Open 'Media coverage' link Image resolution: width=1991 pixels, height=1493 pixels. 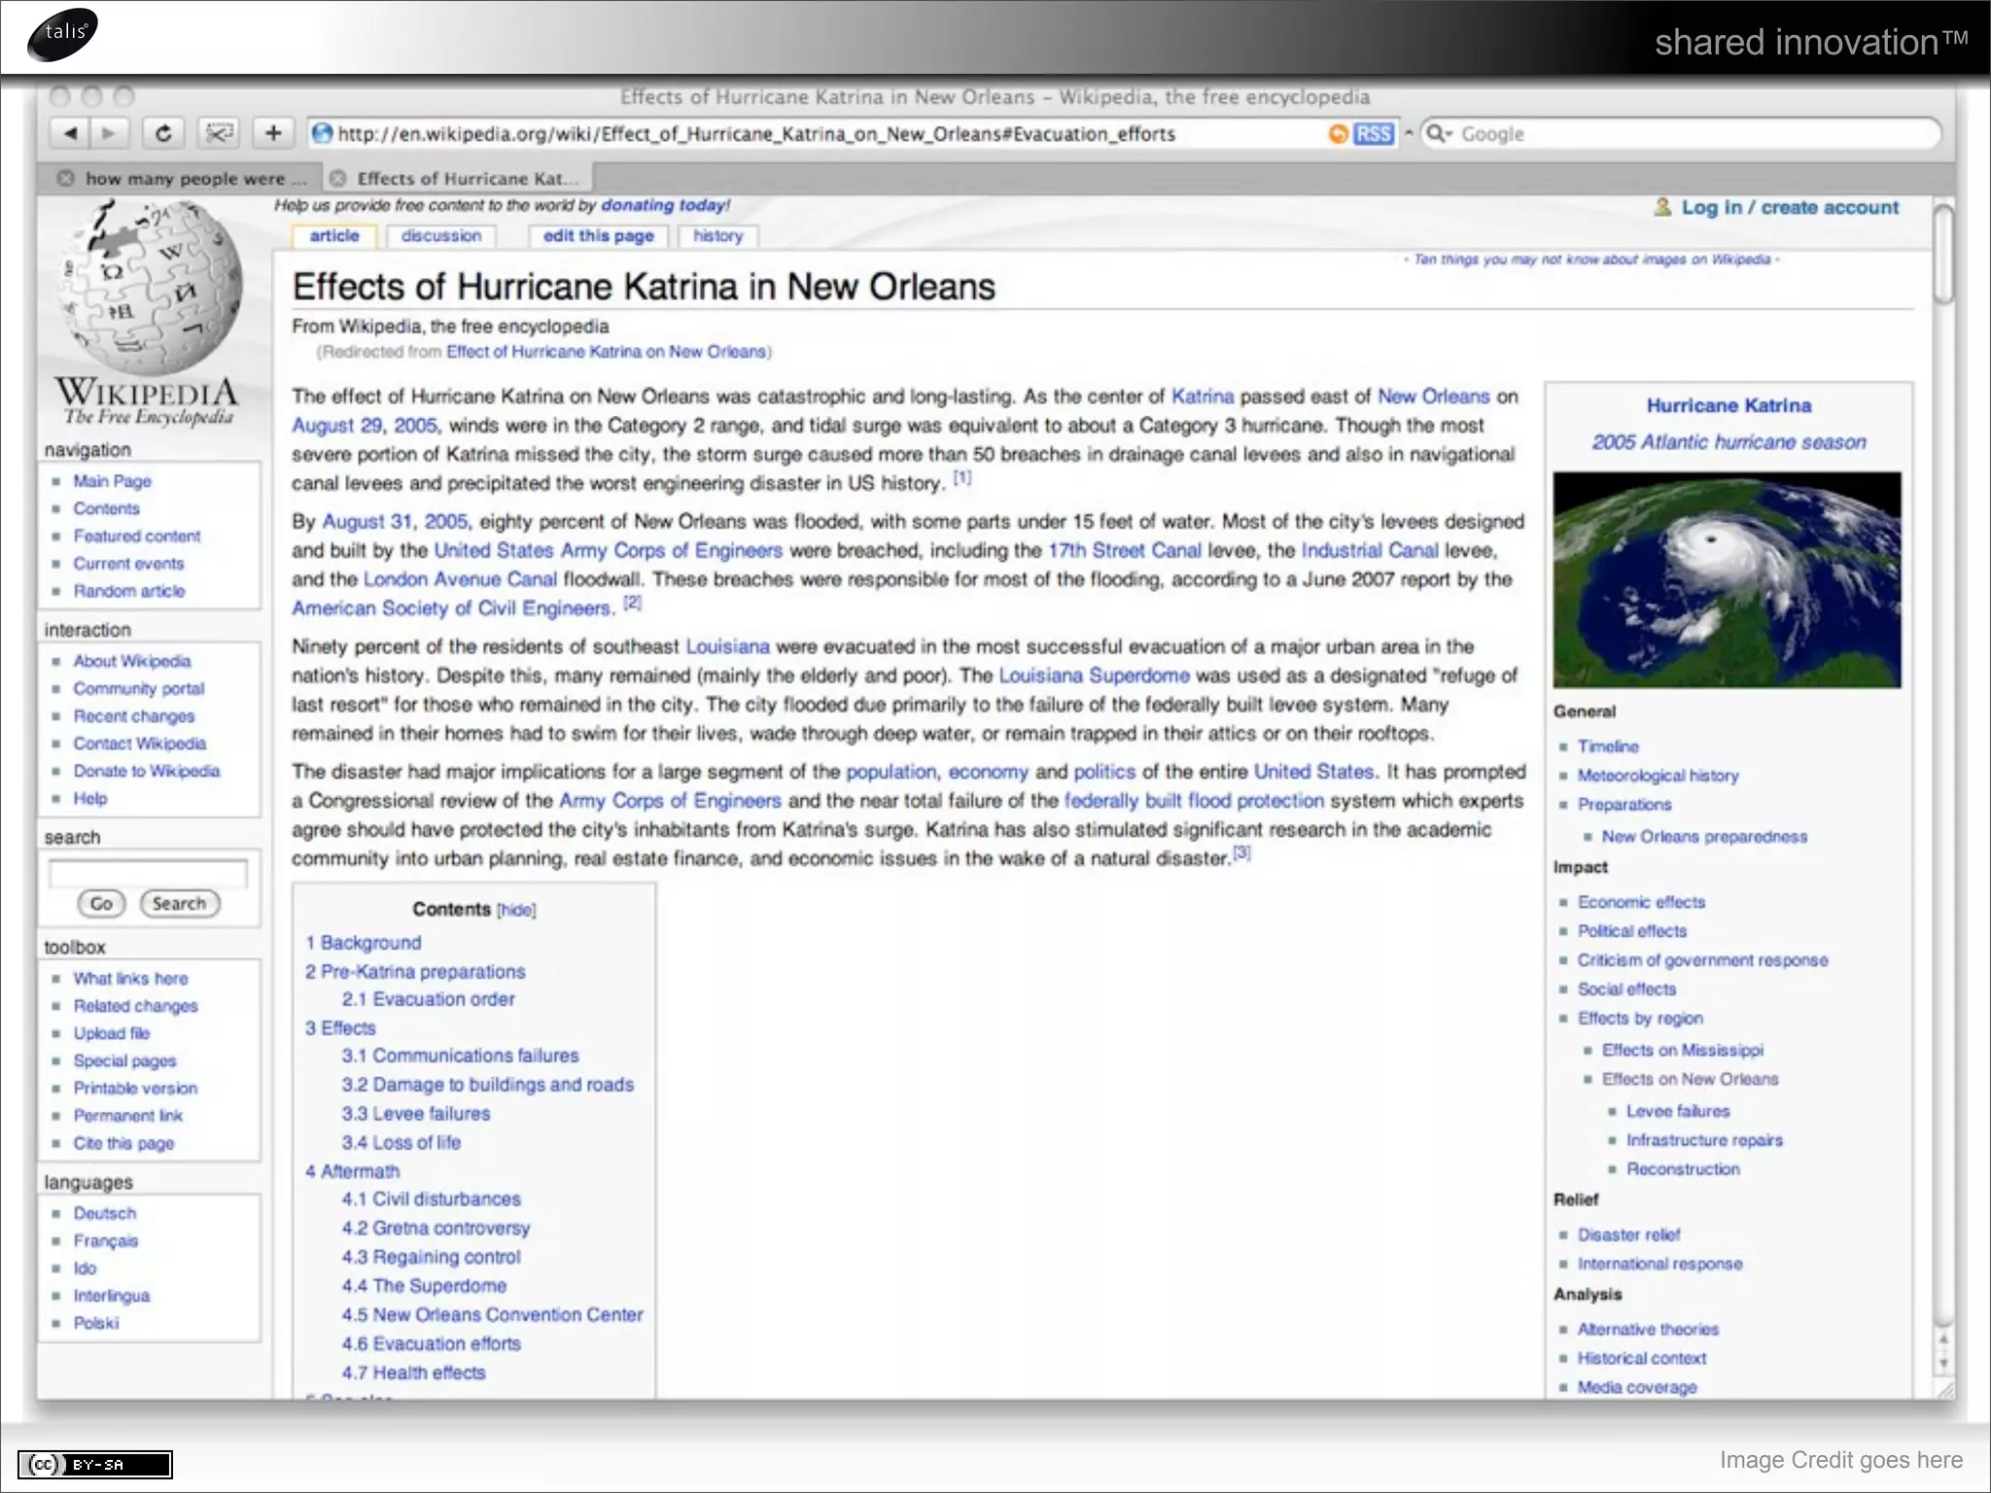(1636, 1387)
